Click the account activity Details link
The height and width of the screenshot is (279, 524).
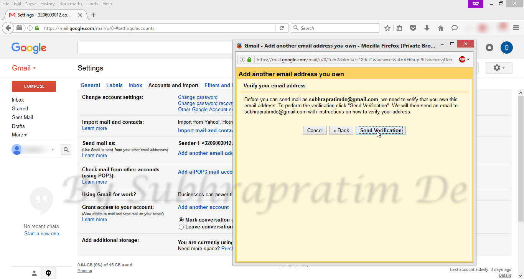[x=505, y=275]
